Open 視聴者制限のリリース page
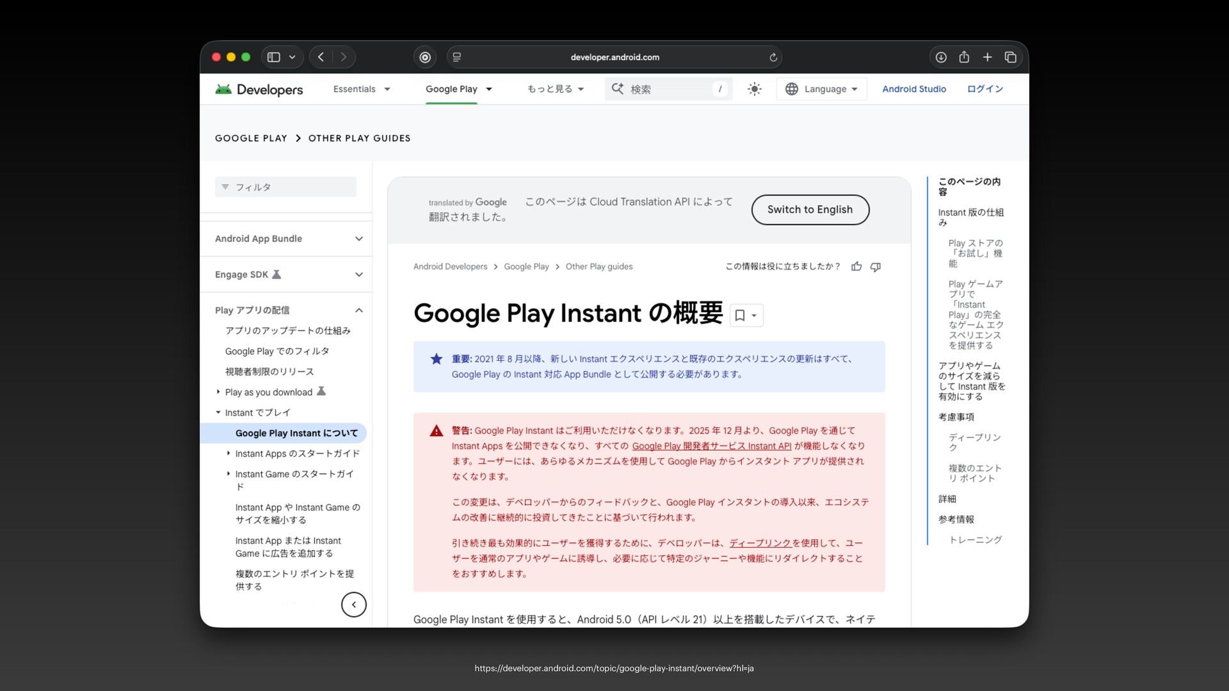Viewport: 1229px width, 691px height. [x=269, y=372]
